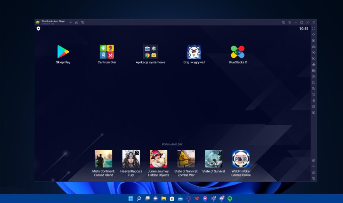Click the 10:51 clock text

click(x=304, y=29)
